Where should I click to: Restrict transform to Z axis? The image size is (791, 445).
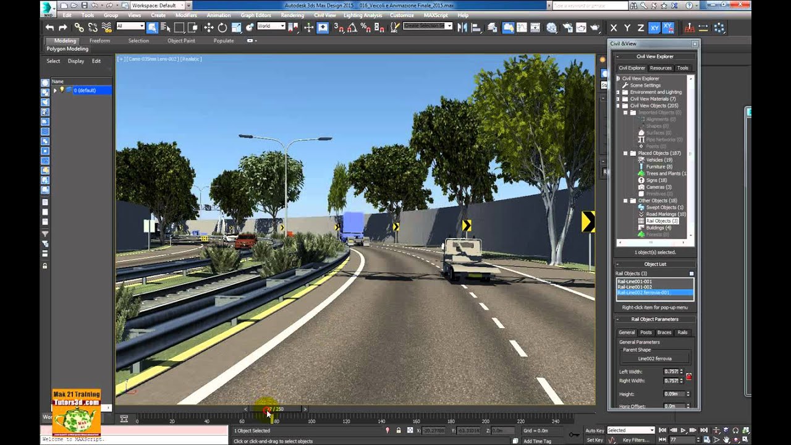point(641,27)
